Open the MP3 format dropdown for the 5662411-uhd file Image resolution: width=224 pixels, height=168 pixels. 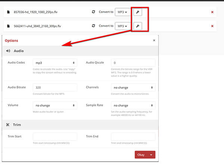(x=122, y=26)
